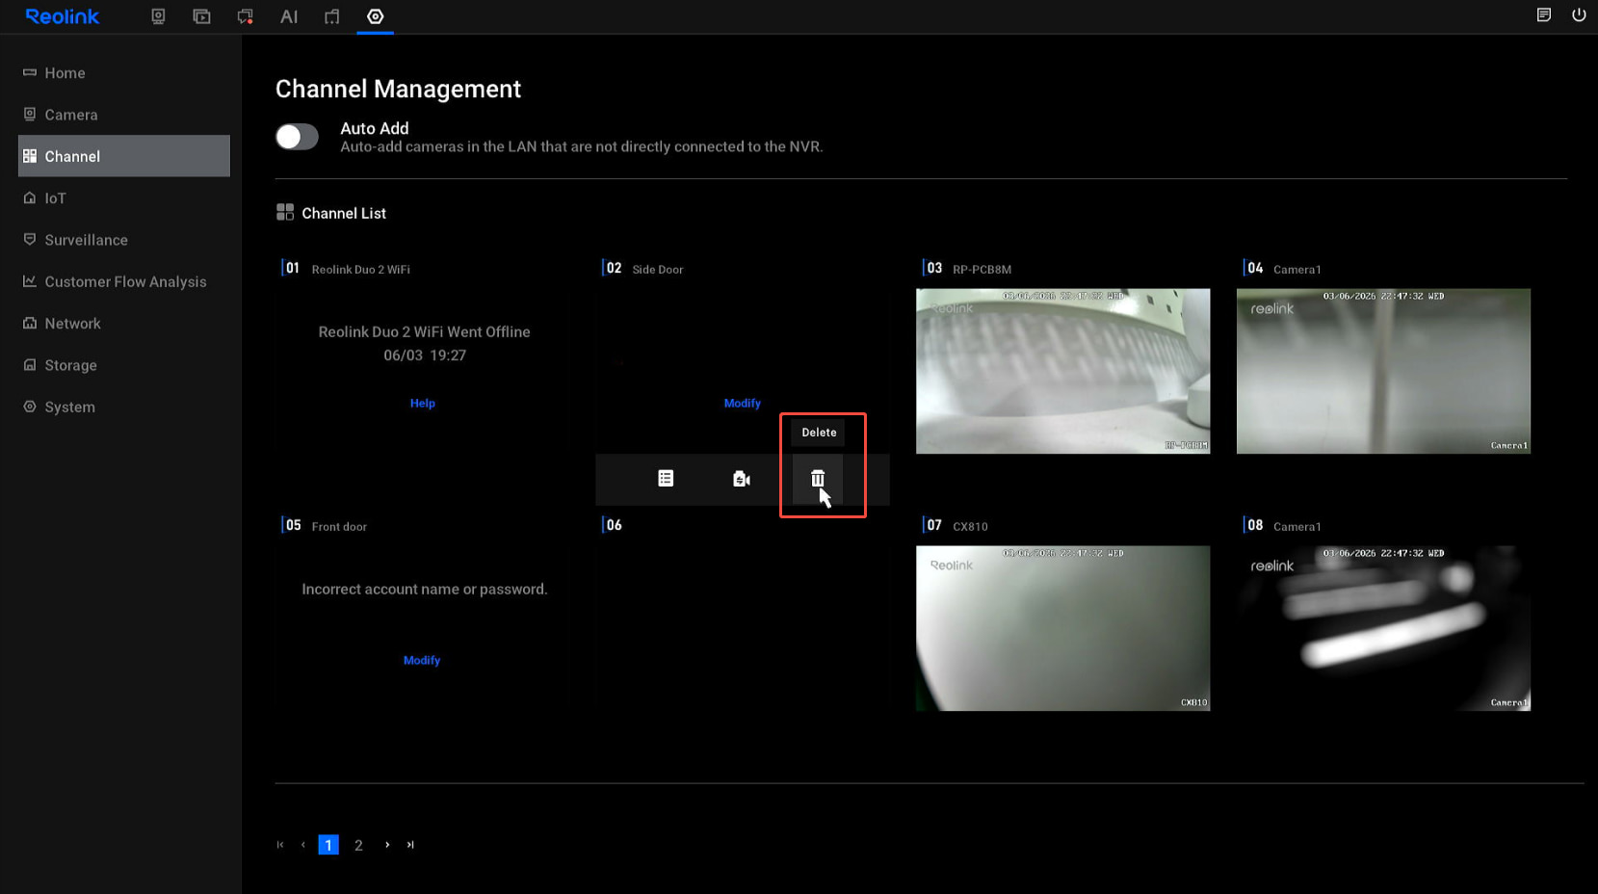Open channel info list icon for Side Door
This screenshot has width=1598, height=894.
coord(666,479)
